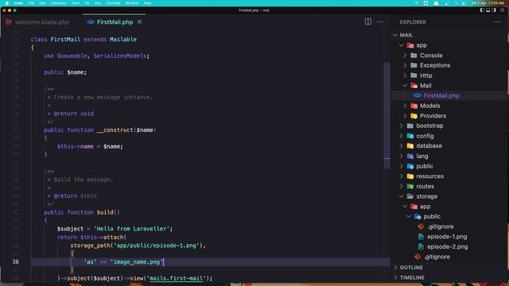The image size is (509, 286).
Task: Open the Terminal menu
Action: click(x=113, y=3)
